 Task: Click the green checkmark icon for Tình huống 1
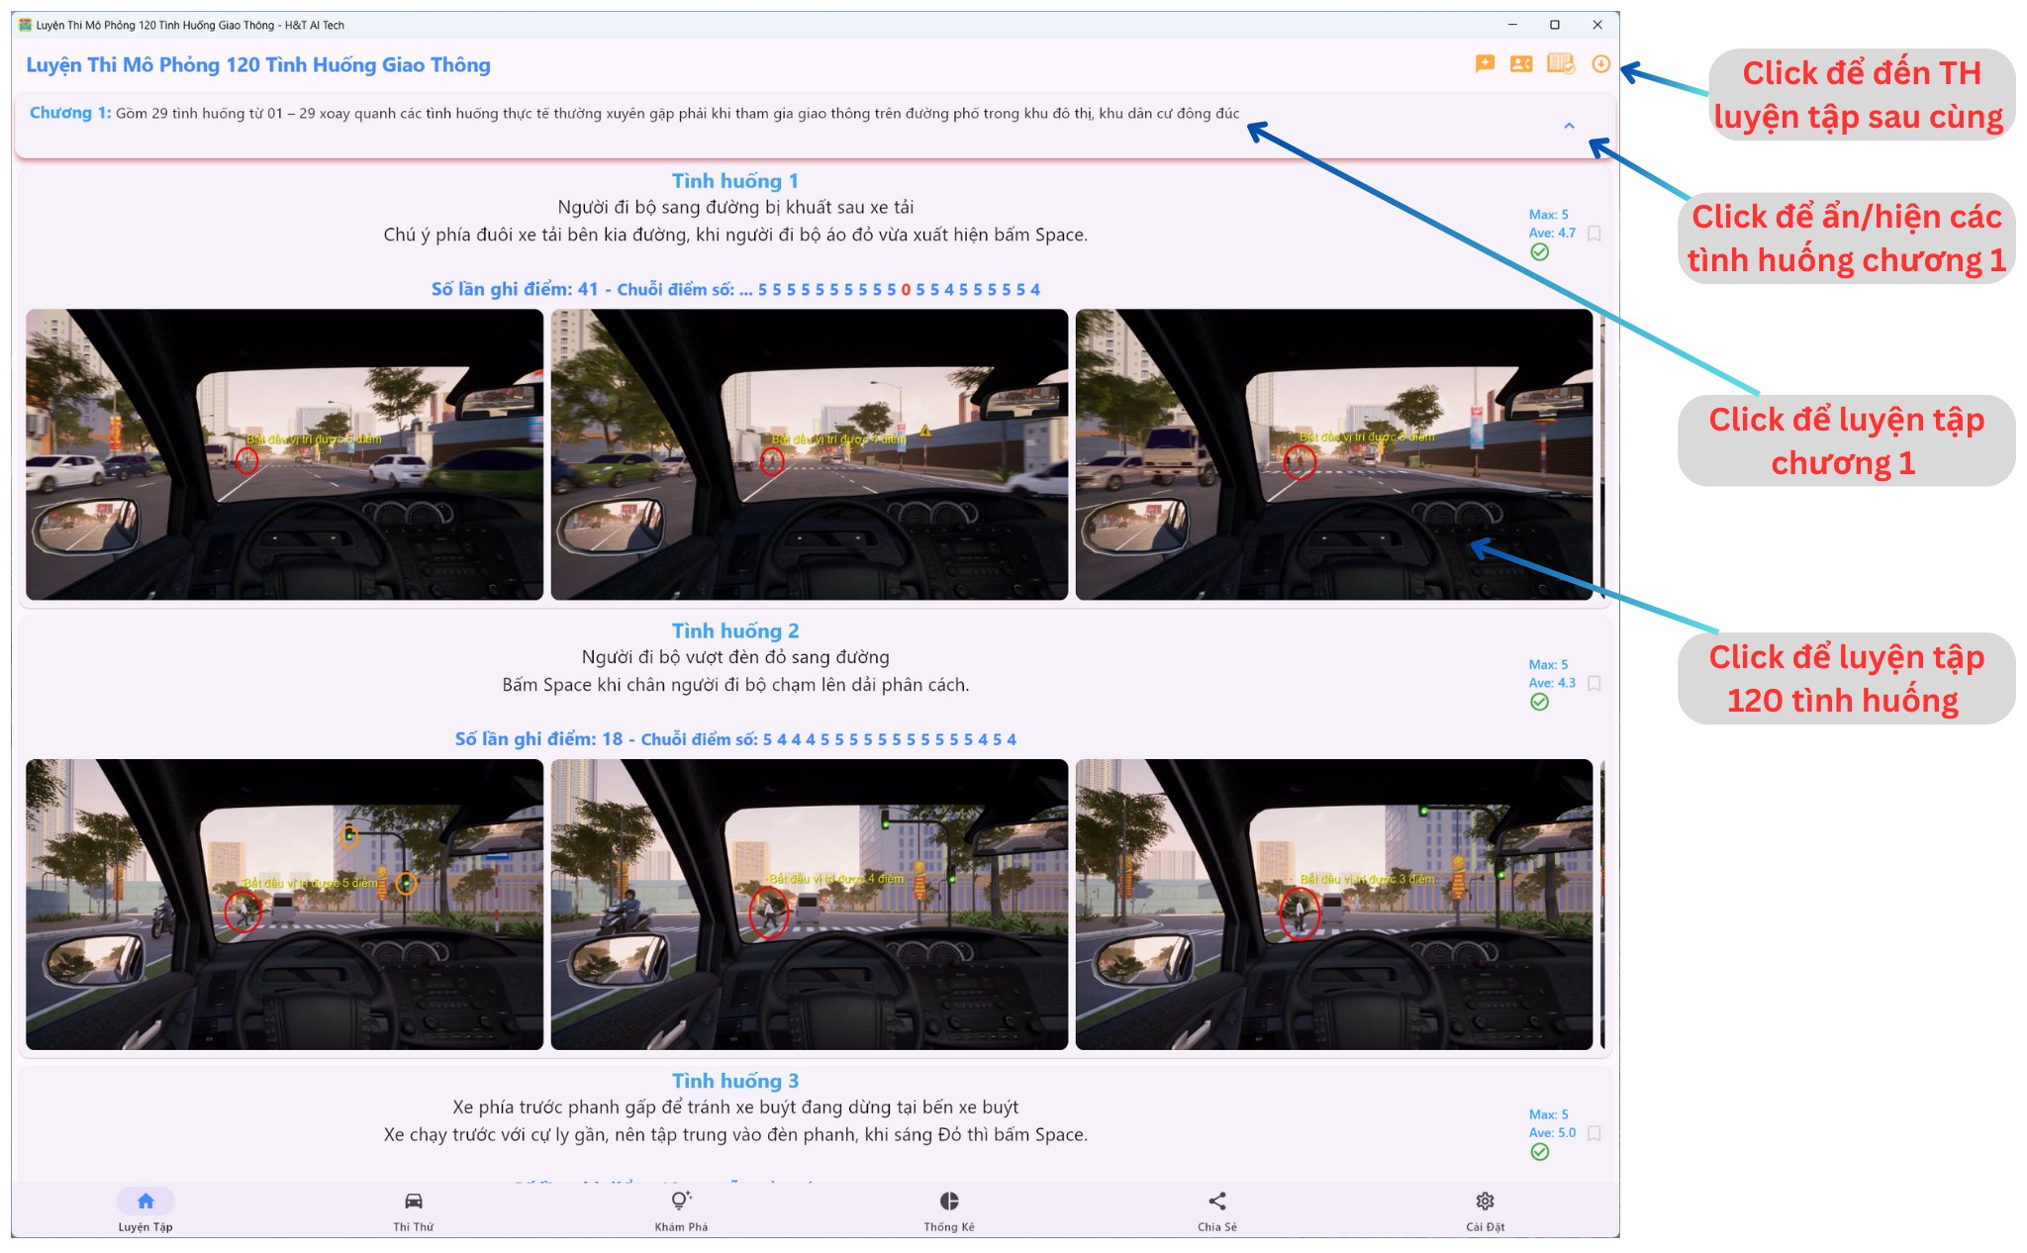1540,252
